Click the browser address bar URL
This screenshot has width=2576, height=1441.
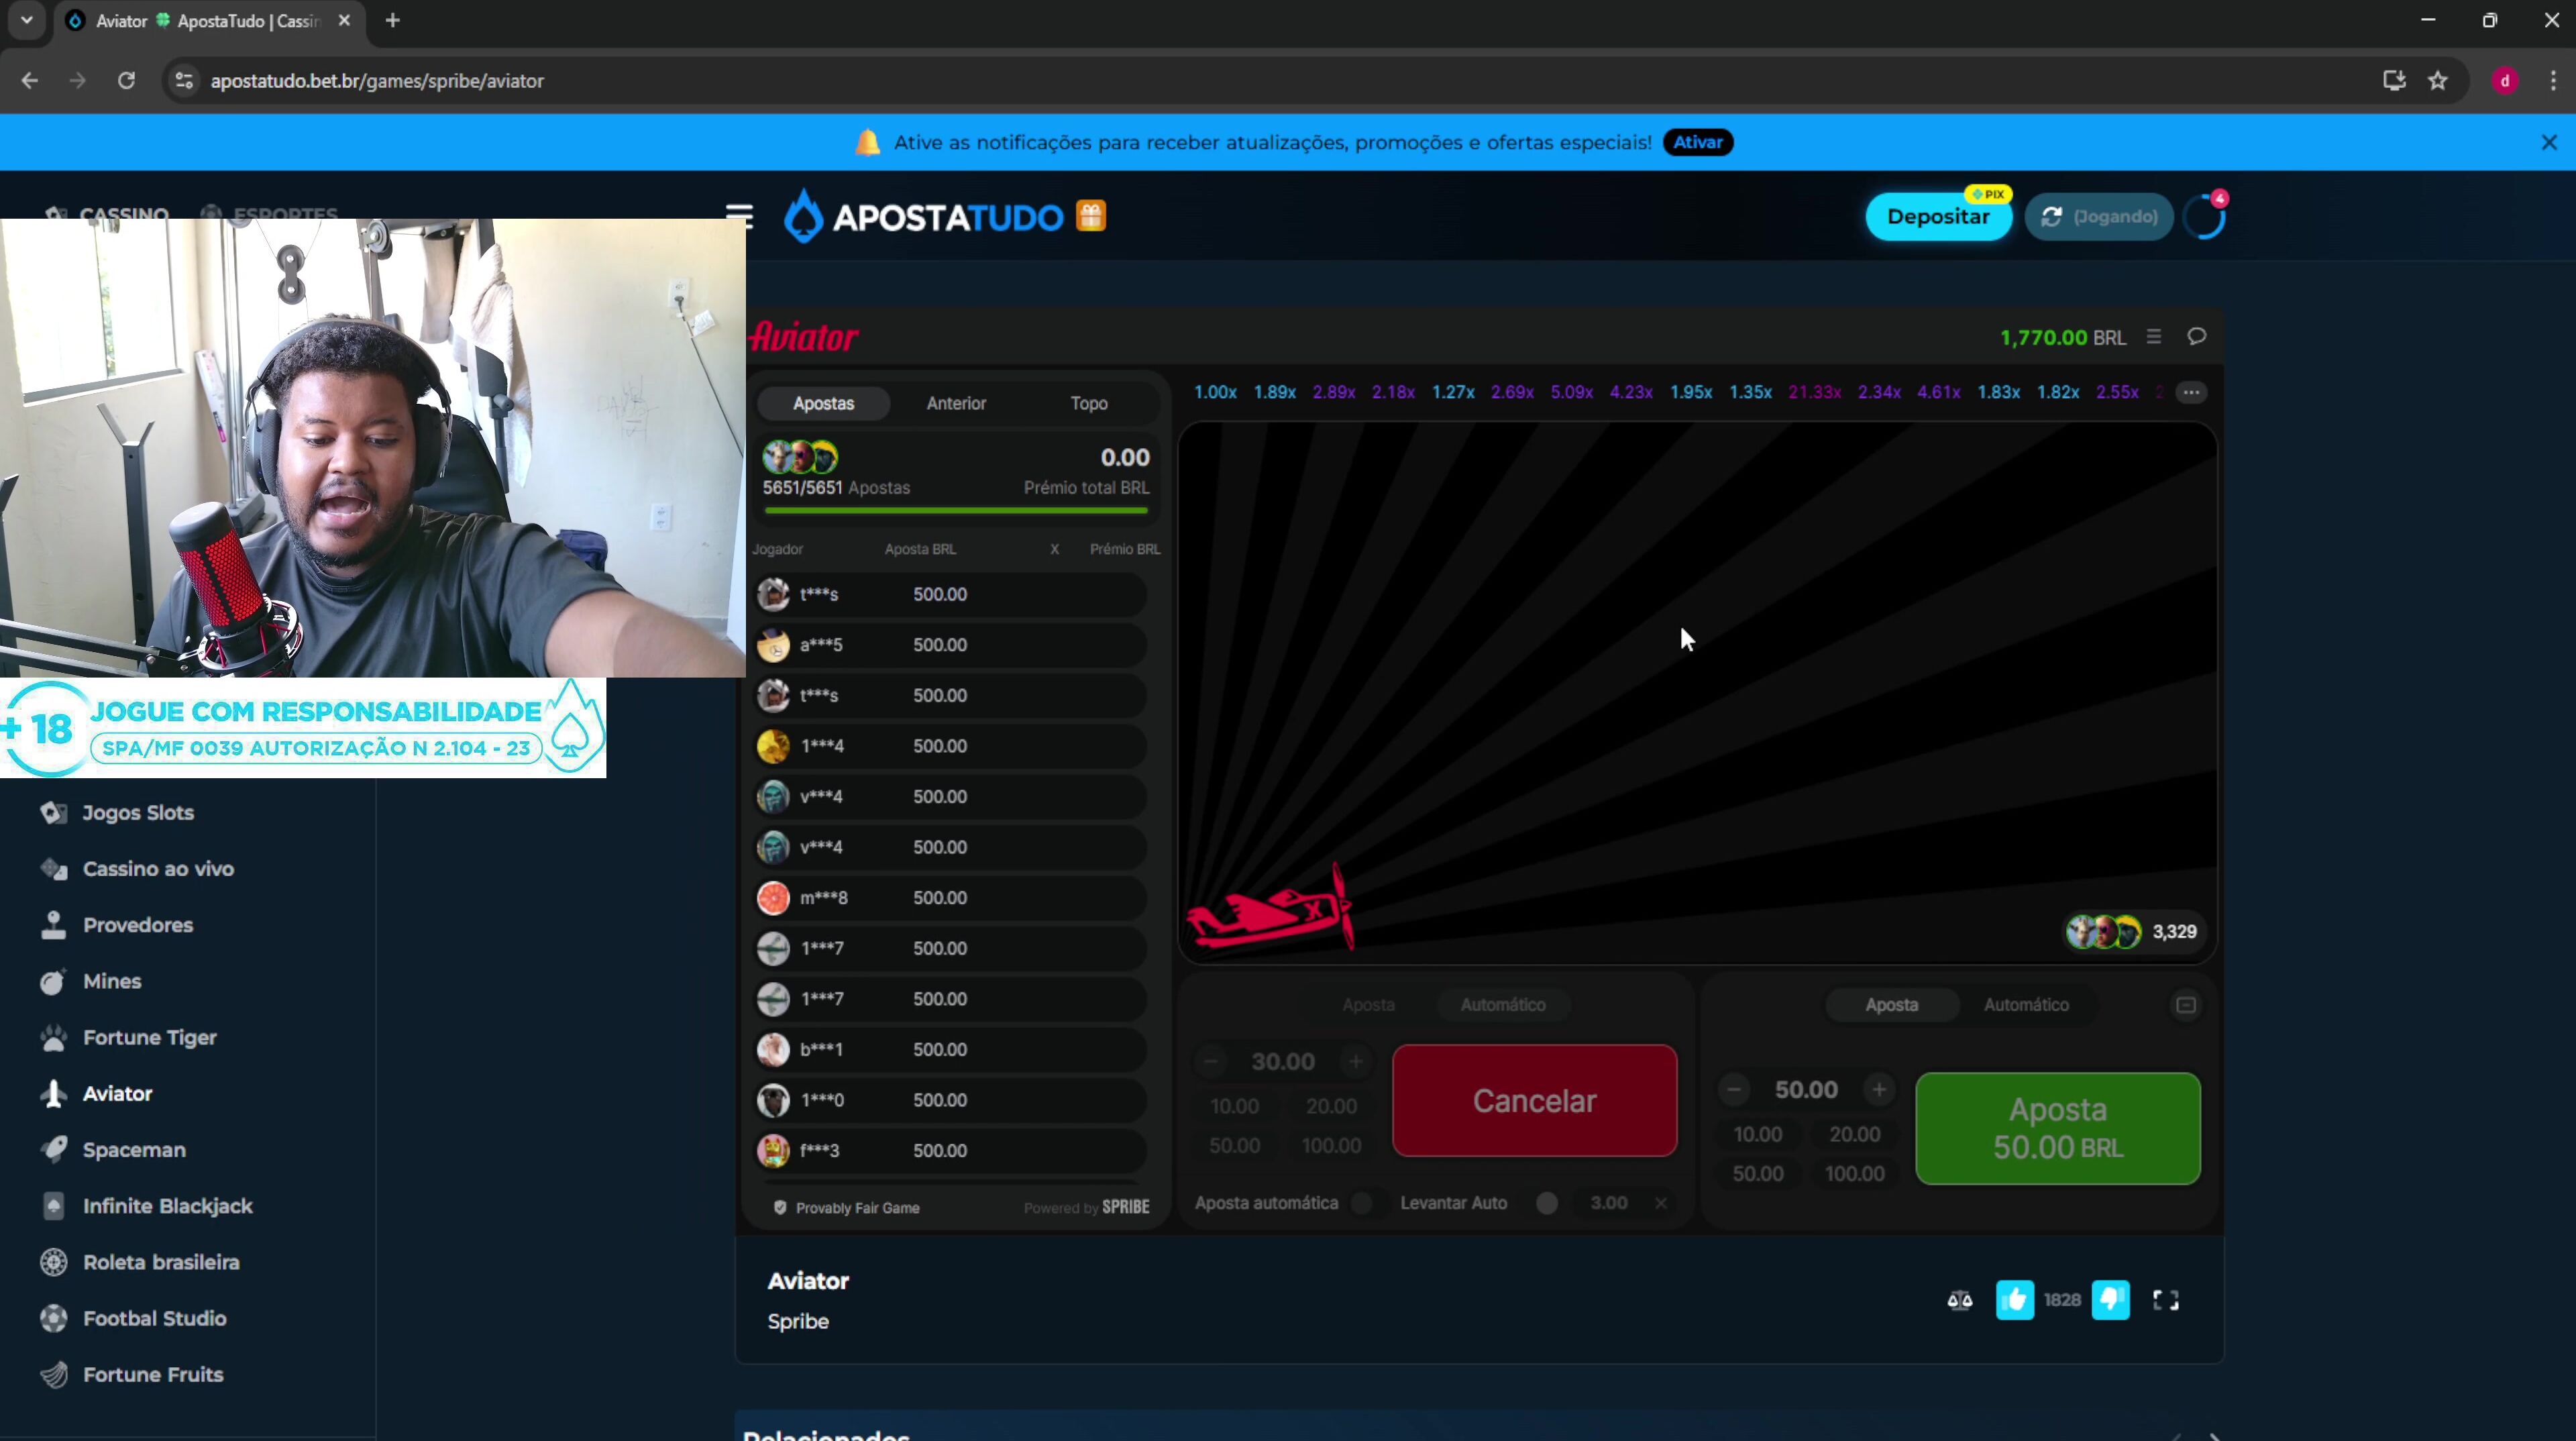(377, 81)
